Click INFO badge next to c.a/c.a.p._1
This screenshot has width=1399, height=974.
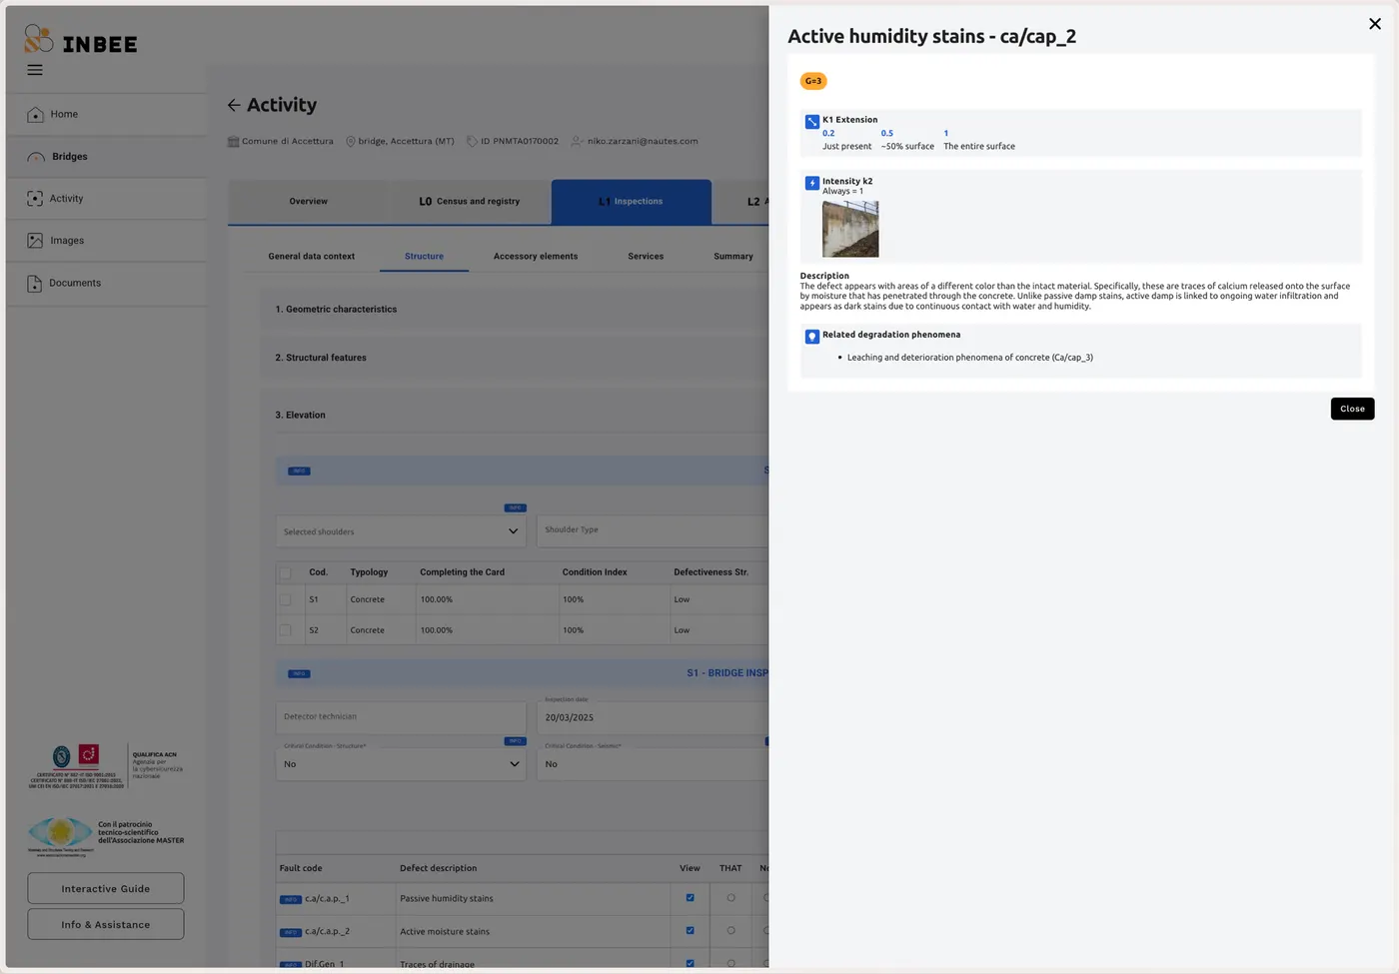[291, 900]
